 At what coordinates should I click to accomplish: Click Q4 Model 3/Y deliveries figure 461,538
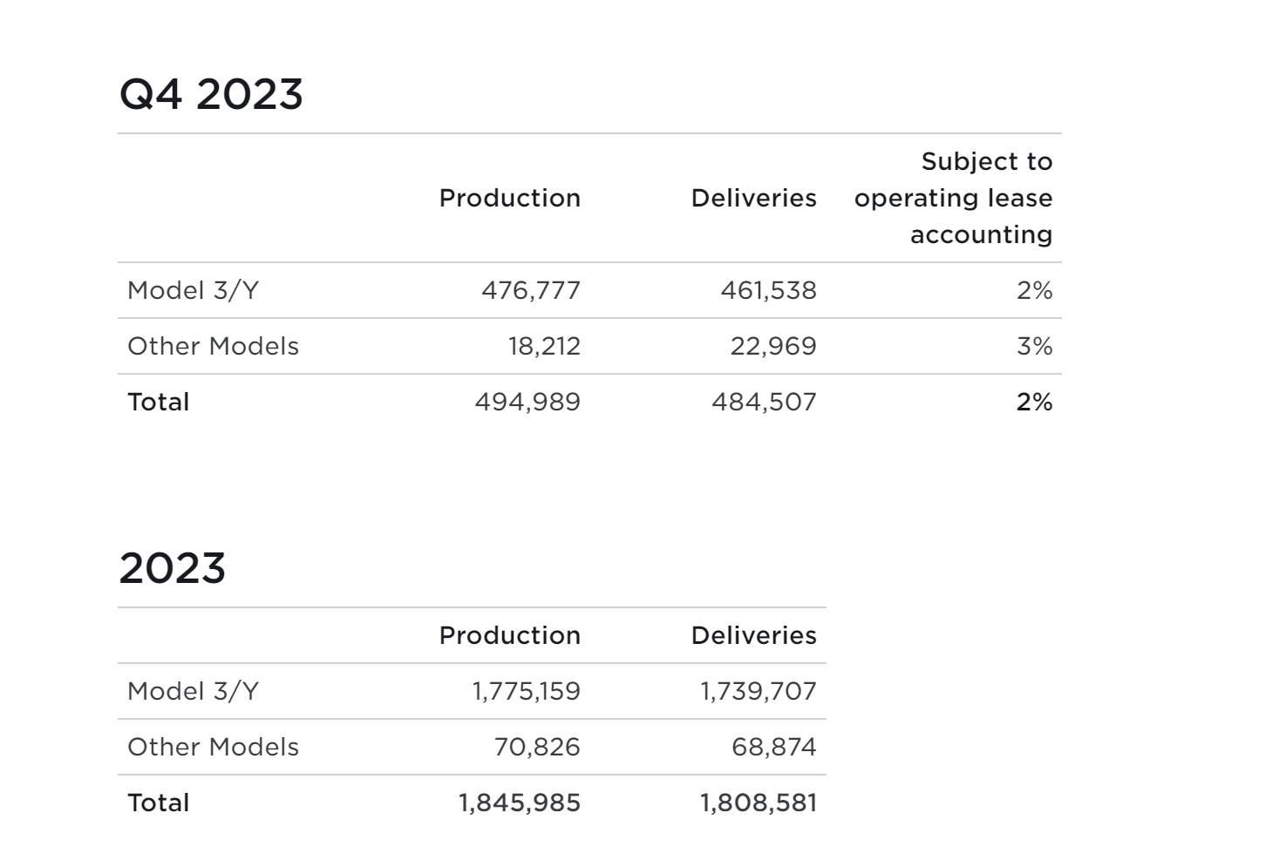pos(768,290)
